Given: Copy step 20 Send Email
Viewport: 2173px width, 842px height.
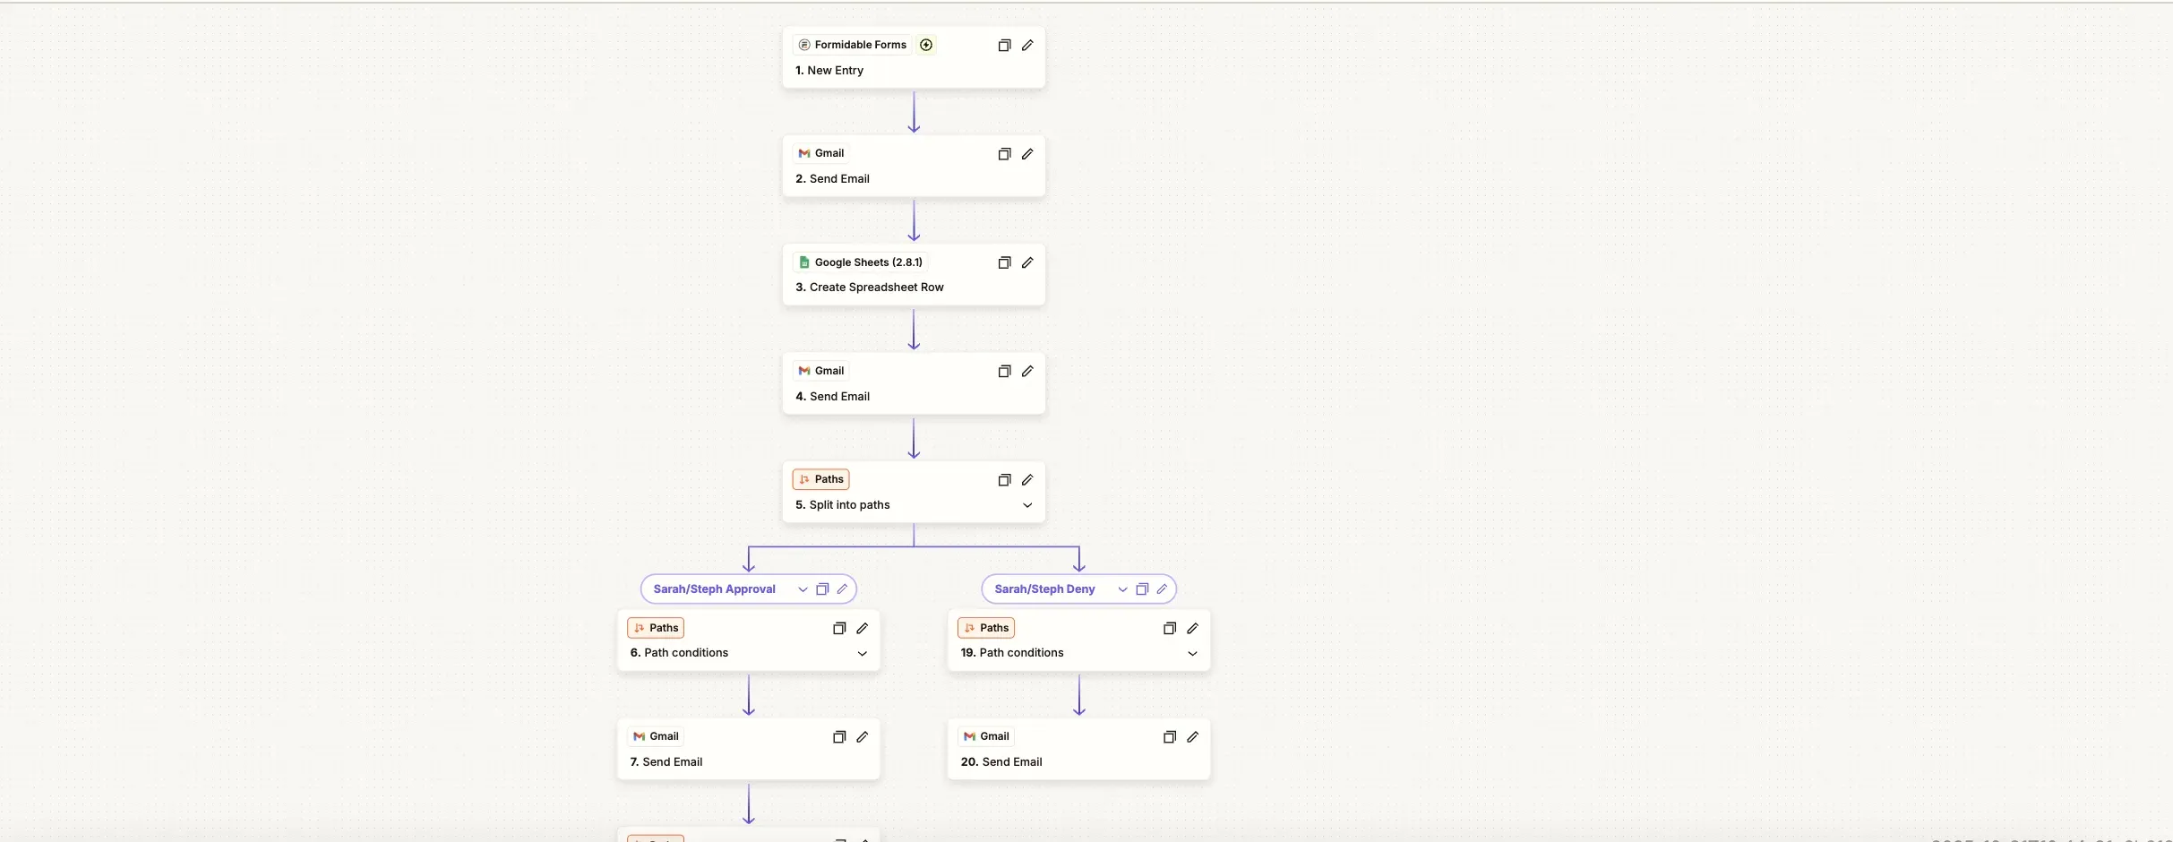Looking at the screenshot, I should [x=1169, y=736].
